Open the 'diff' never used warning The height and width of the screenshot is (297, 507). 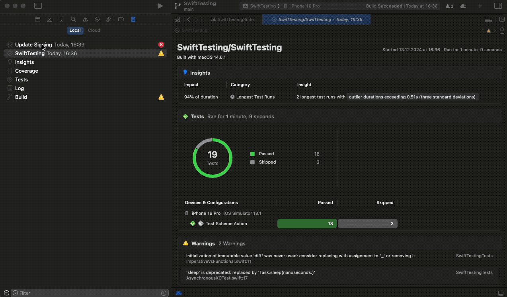[x=339, y=258]
